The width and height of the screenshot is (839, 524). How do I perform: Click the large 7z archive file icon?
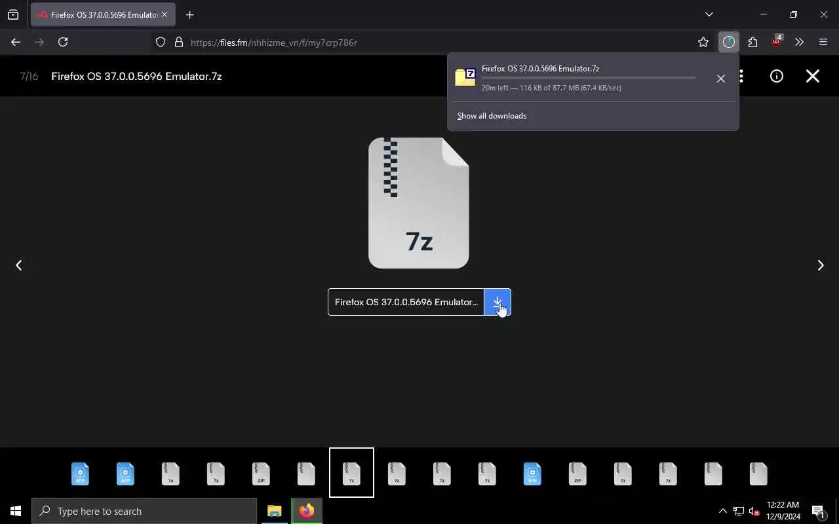[419, 203]
